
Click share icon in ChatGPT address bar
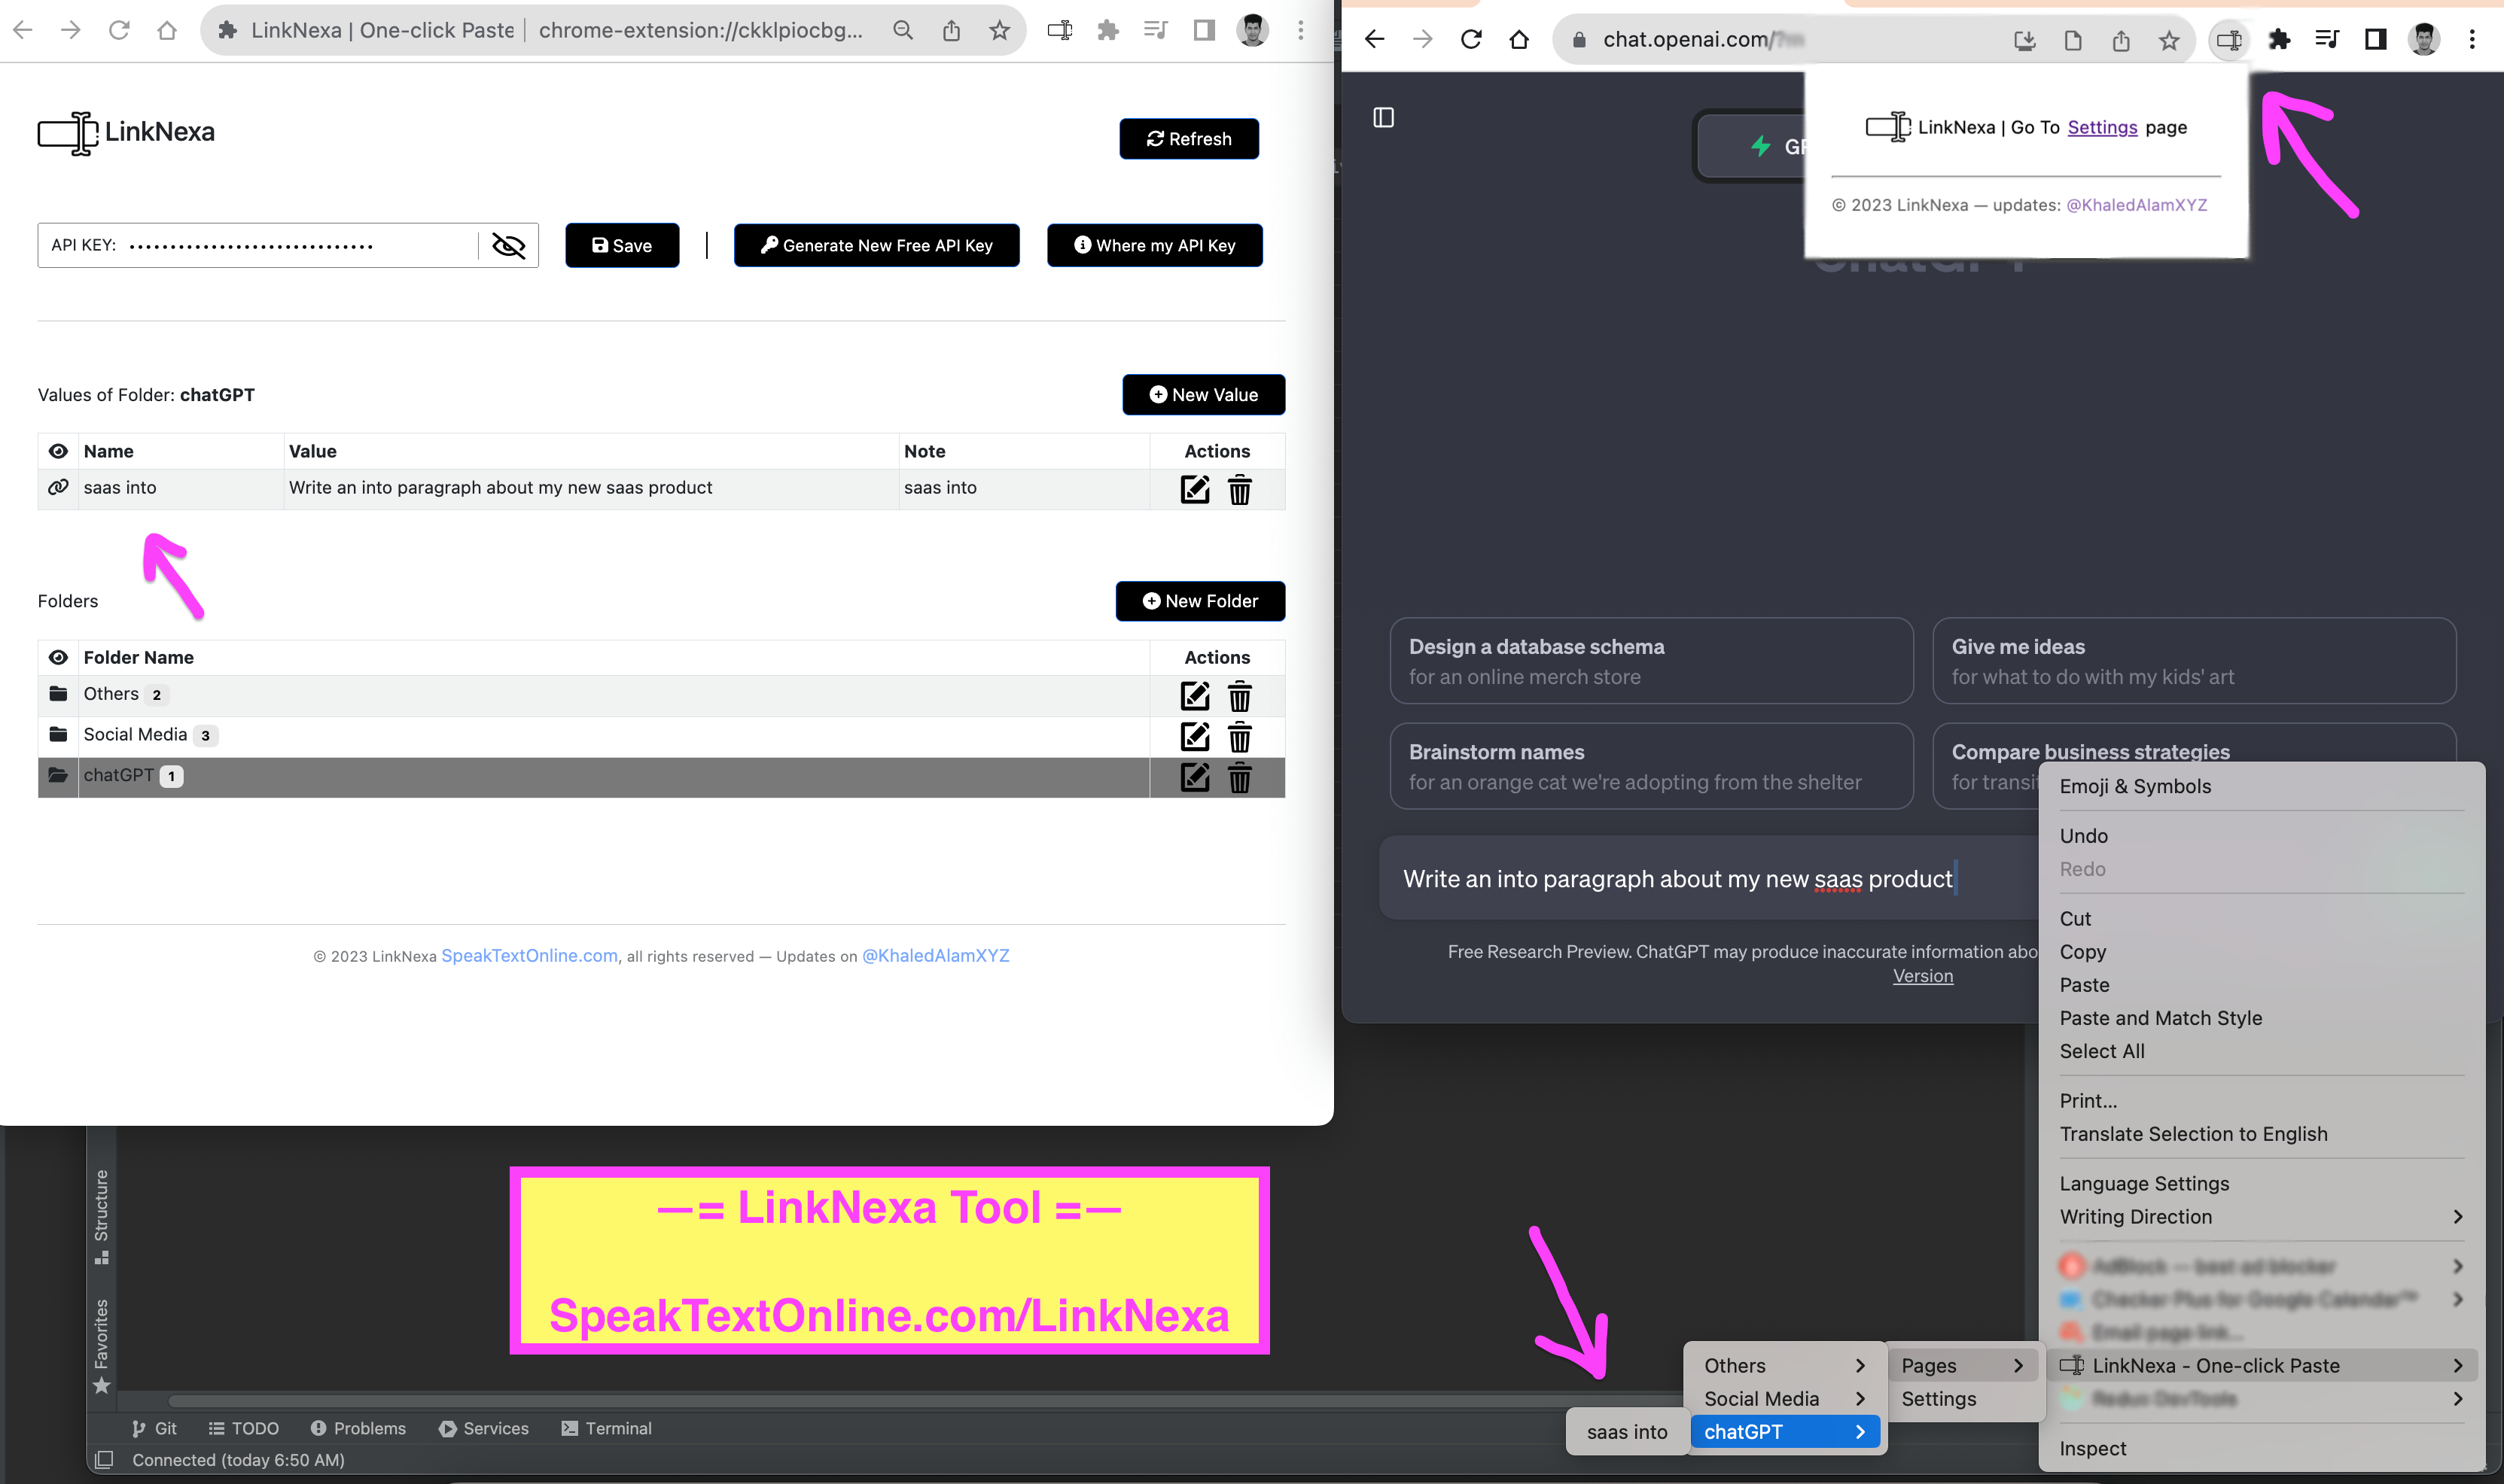(2120, 40)
